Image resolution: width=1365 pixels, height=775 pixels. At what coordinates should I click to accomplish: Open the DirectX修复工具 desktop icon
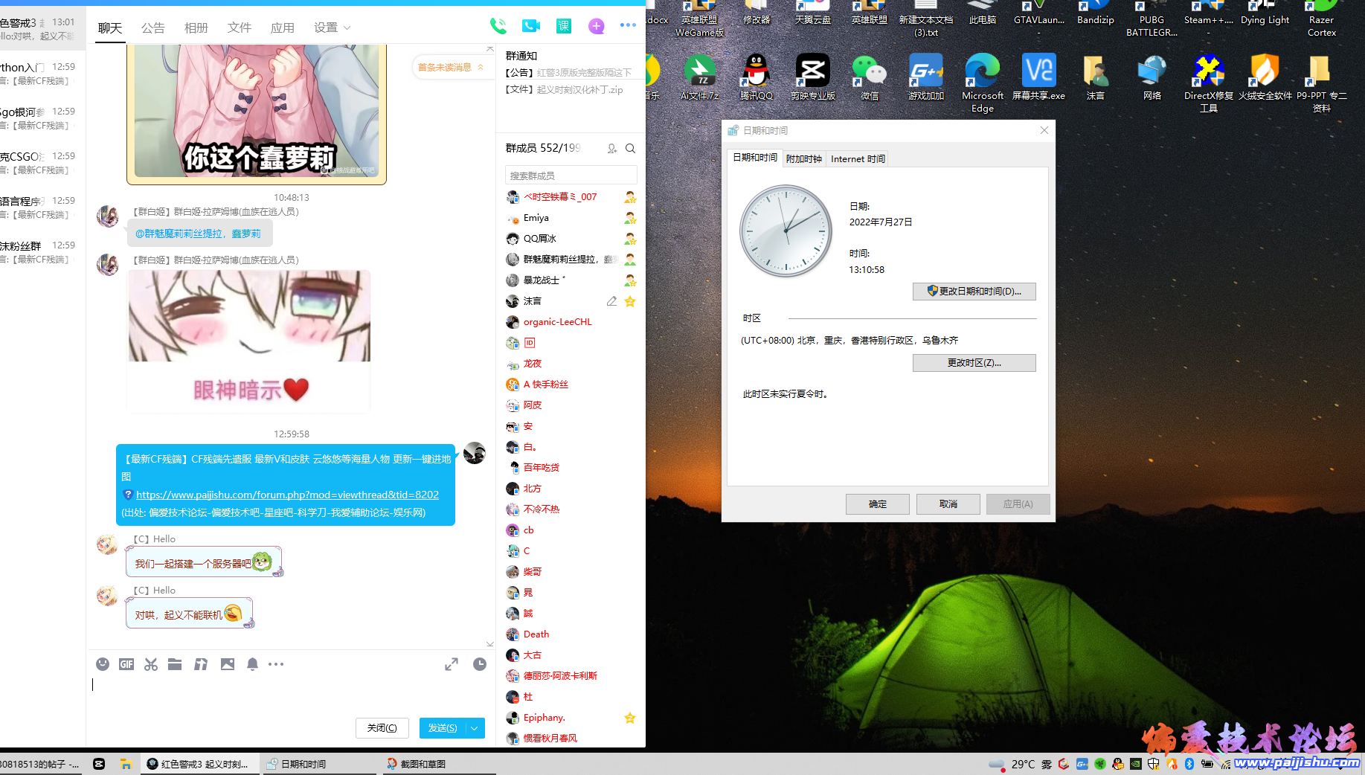coord(1209,83)
